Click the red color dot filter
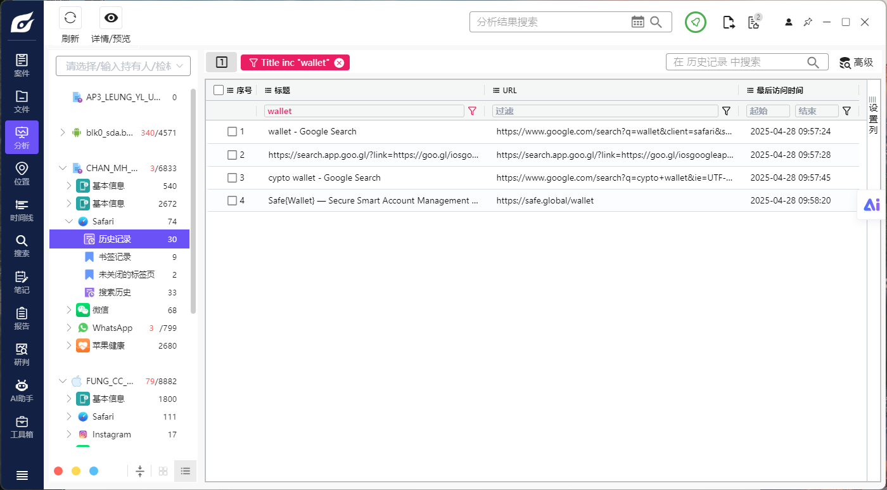 click(58, 471)
